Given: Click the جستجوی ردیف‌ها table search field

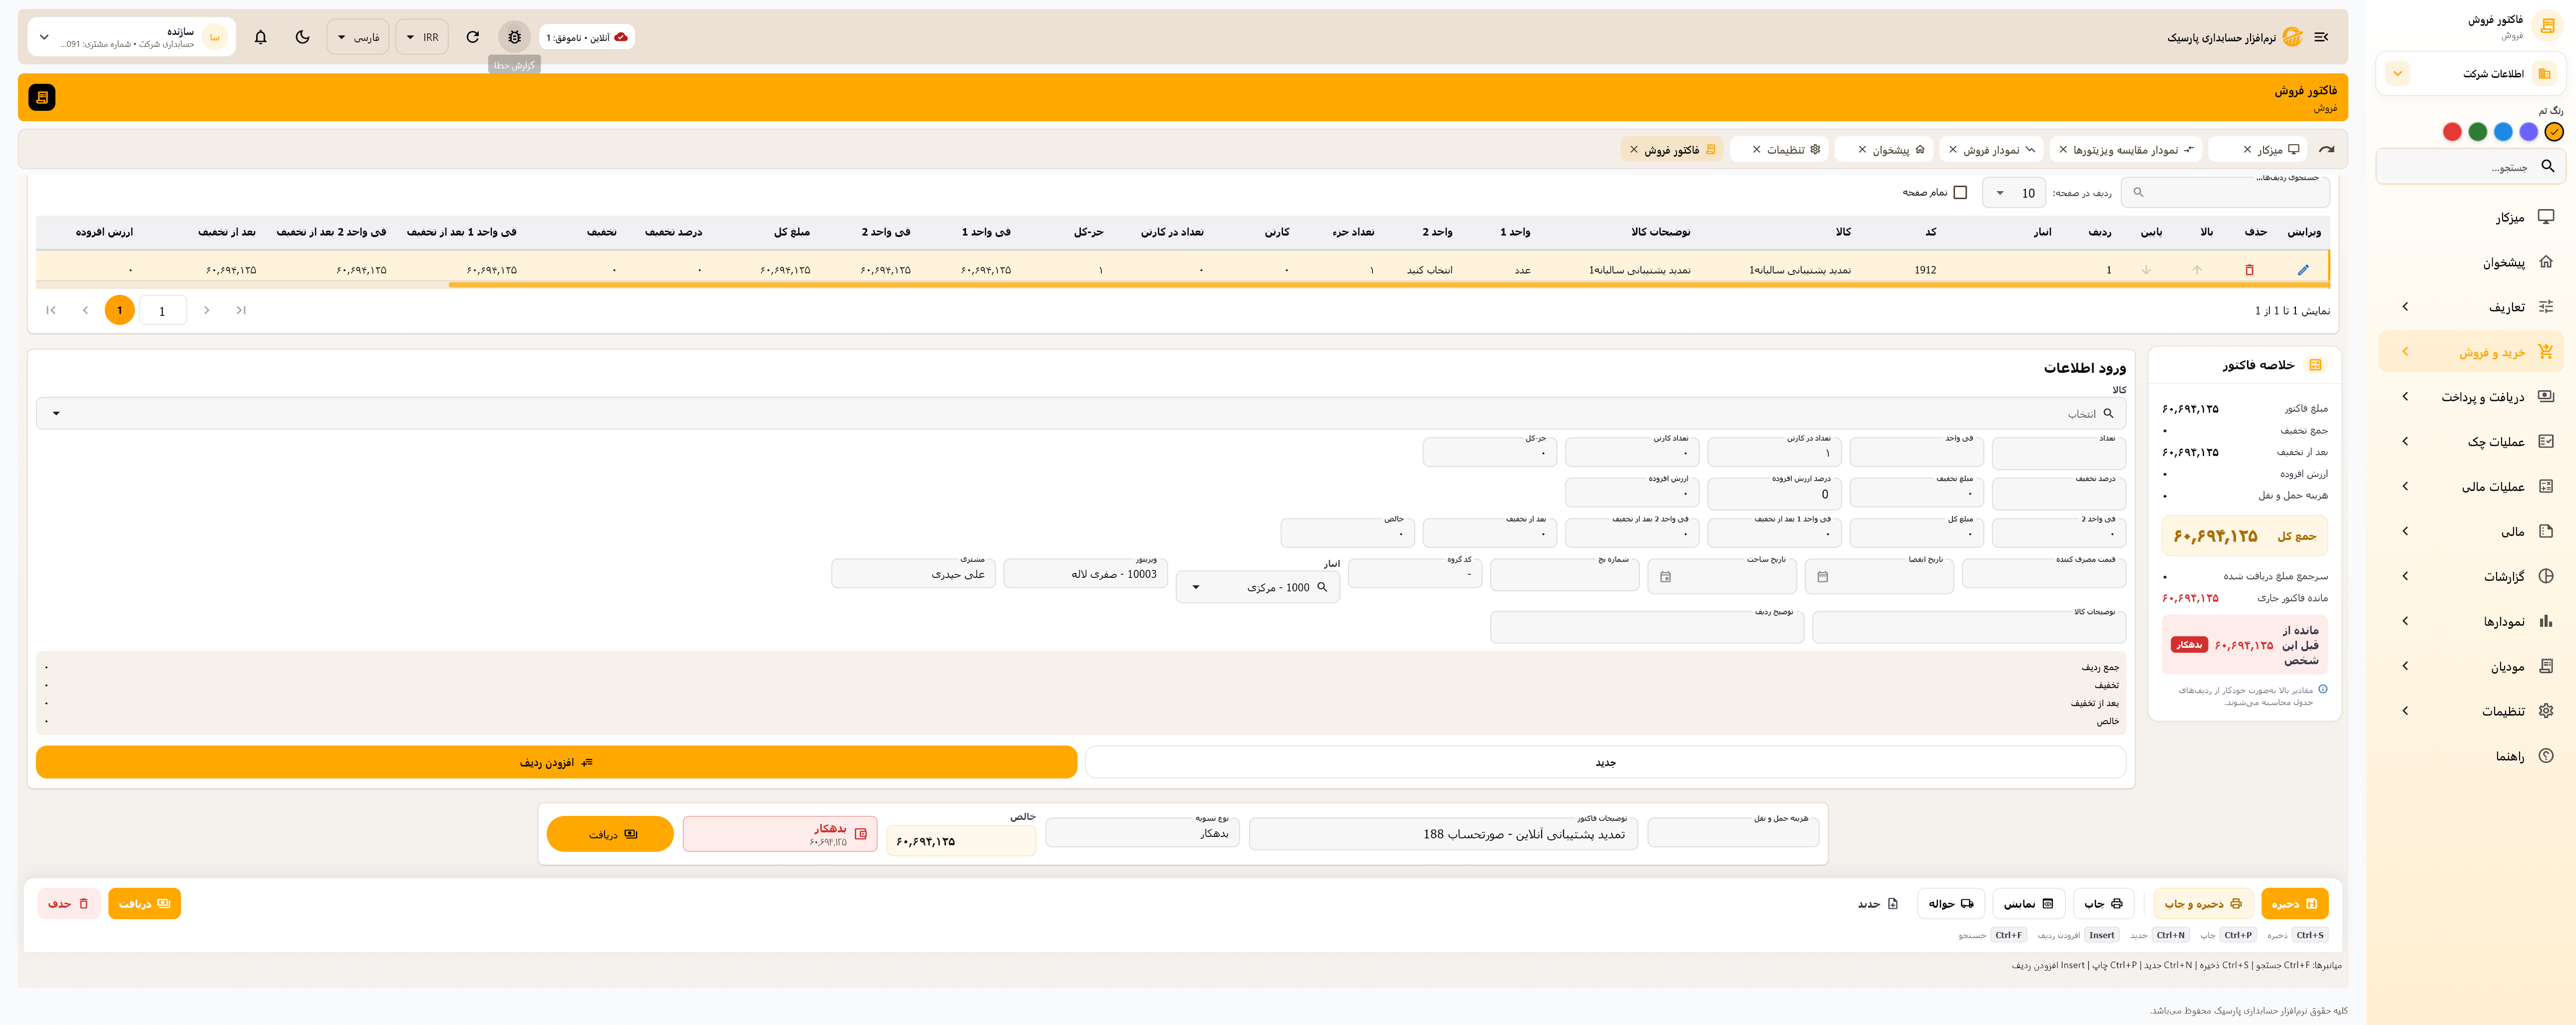Looking at the screenshot, I should 2225,192.
